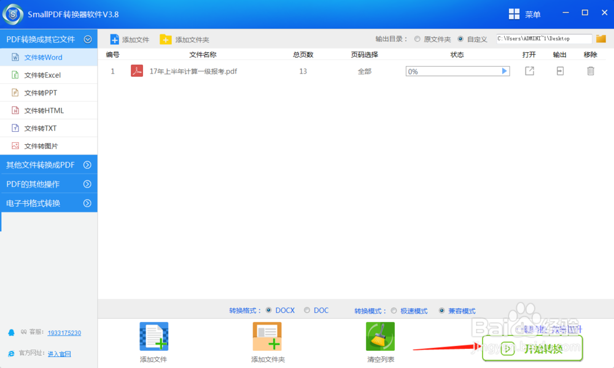Screen dimensions: 614x368
Task: Open the converted file using the 打开 icon
Action: click(529, 71)
